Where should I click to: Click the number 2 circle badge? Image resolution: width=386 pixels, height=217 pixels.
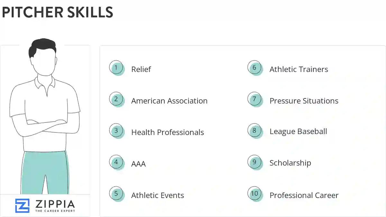(x=116, y=99)
